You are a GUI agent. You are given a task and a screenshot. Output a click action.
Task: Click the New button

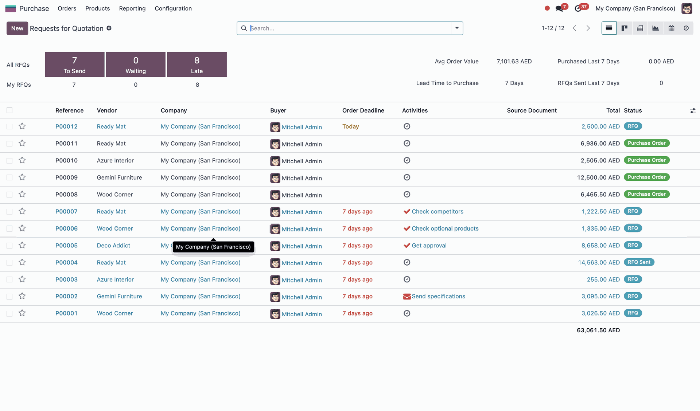point(17,28)
